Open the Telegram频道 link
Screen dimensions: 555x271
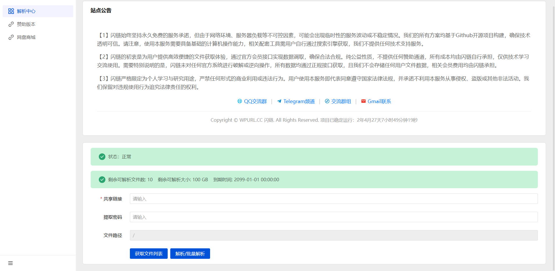point(299,101)
